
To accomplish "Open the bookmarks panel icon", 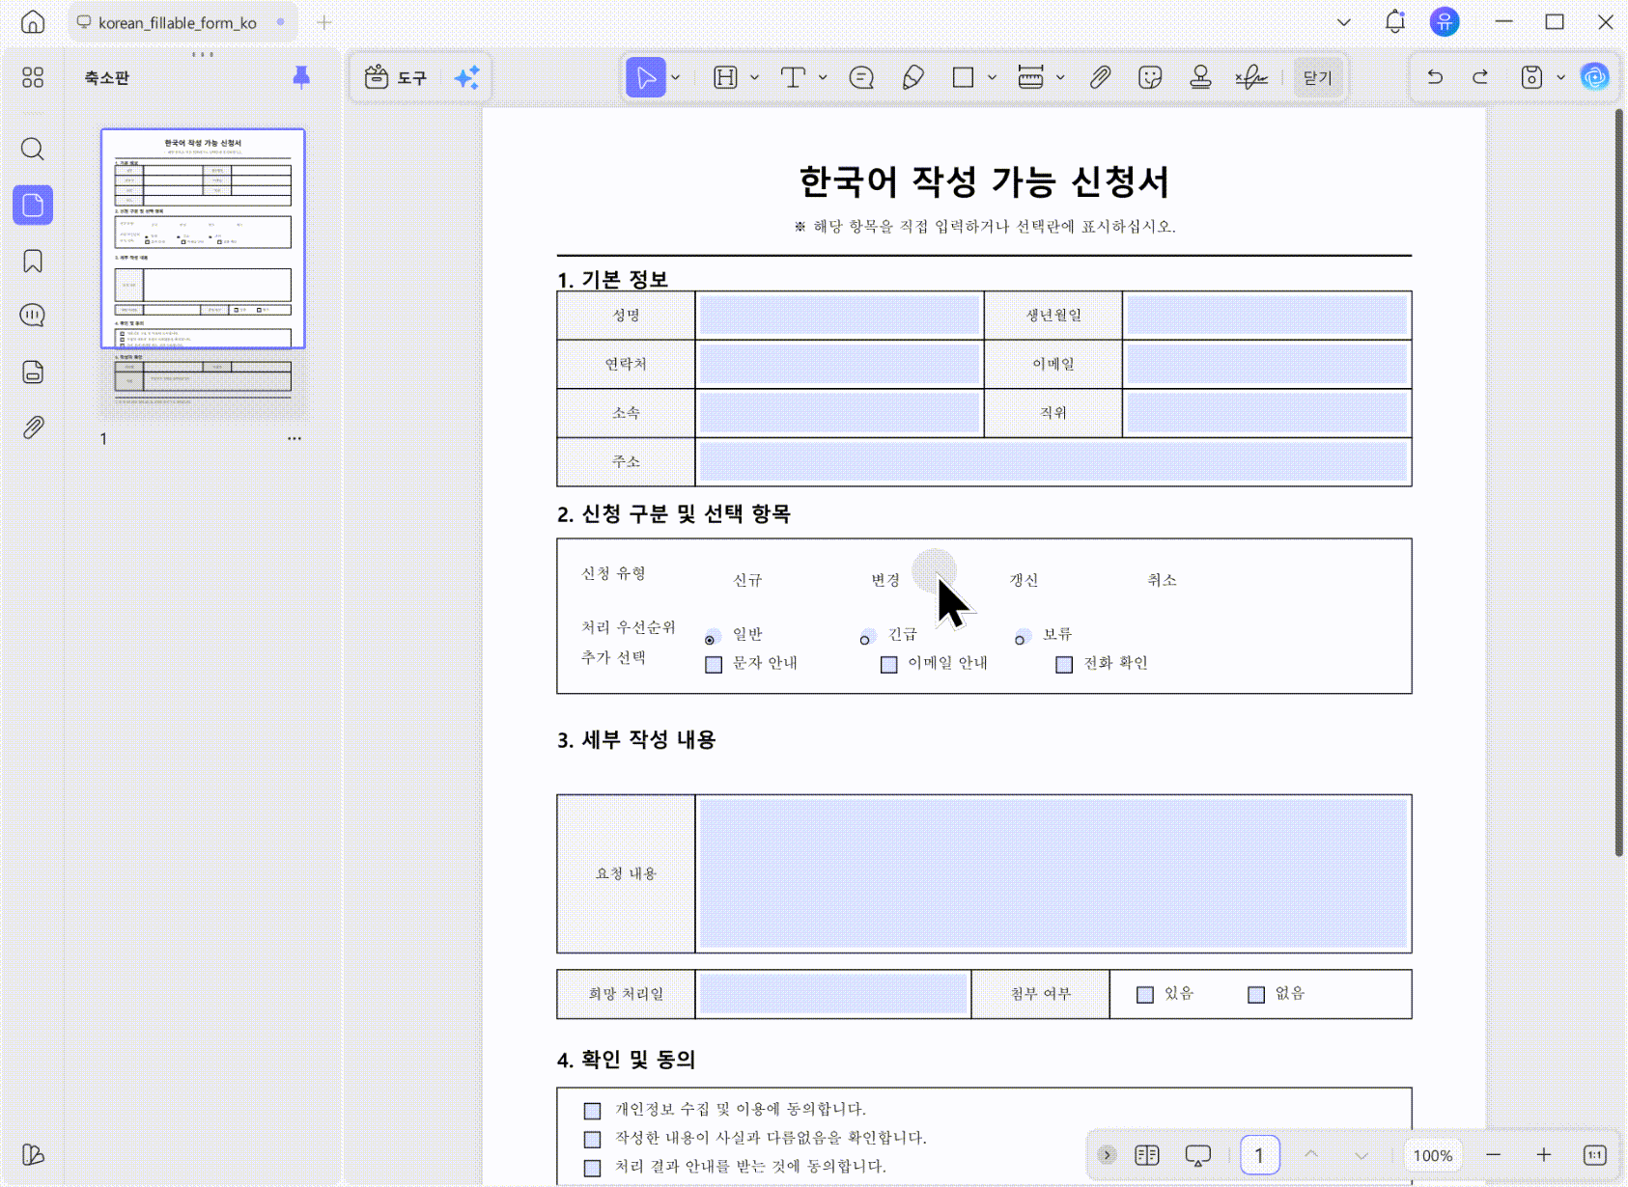I will point(33,262).
